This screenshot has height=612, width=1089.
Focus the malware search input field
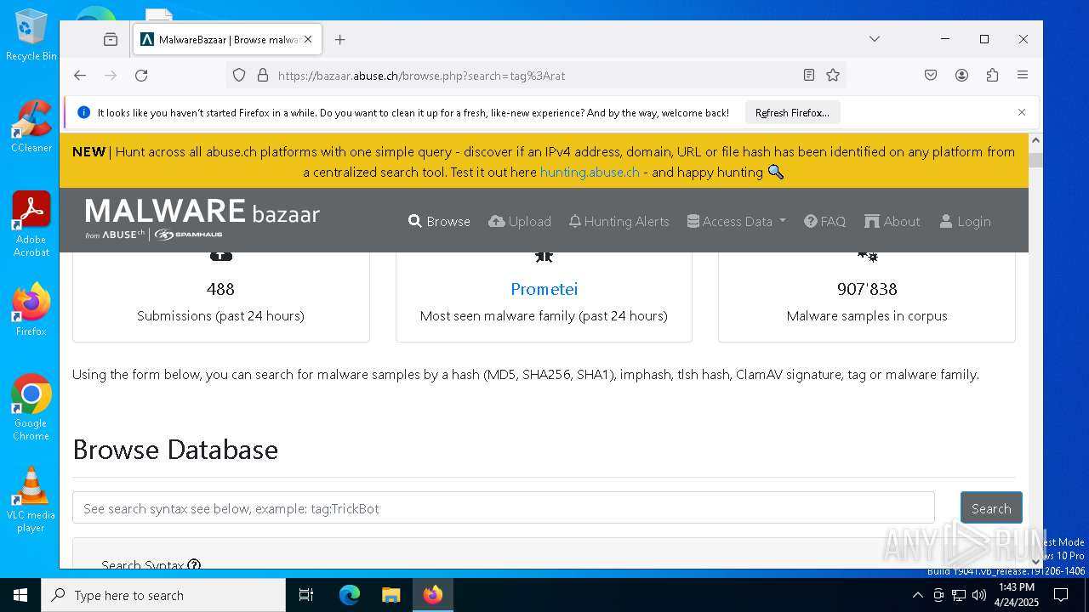pyautogui.click(x=504, y=507)
